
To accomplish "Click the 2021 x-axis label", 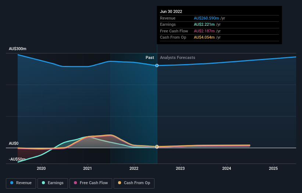I will 88,169.
